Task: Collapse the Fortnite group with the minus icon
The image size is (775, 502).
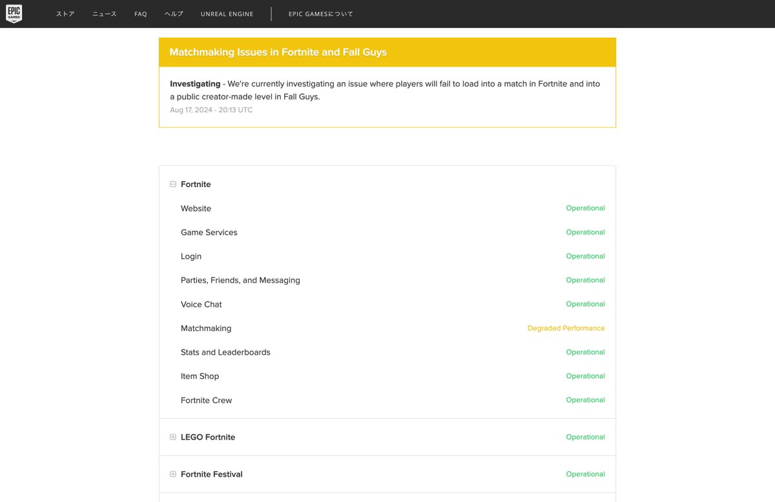Action: click(x=173, y=185)
